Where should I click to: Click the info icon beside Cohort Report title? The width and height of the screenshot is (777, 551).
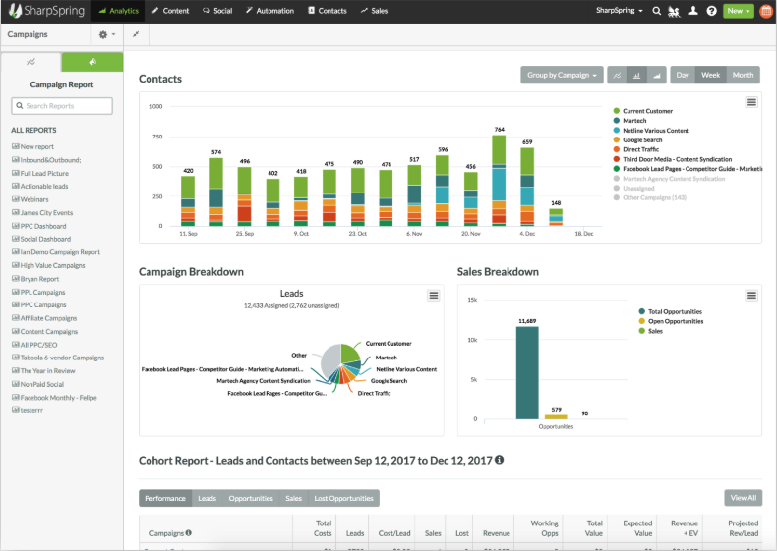500,460
